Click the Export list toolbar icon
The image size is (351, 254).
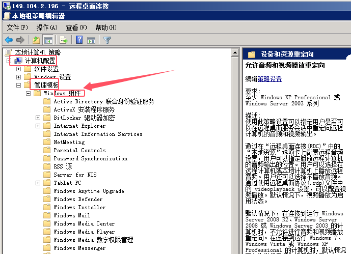pos(64,40)
